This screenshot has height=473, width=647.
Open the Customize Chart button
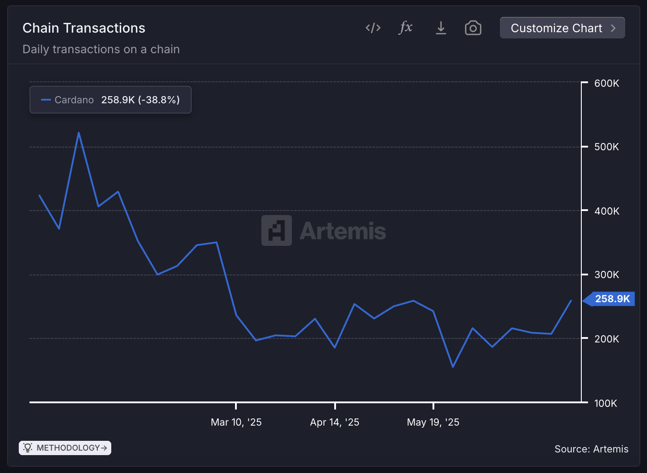[562, 28]
